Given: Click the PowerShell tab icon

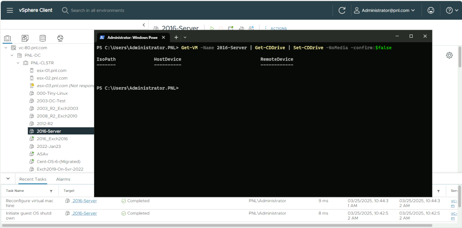Looking at the screenshot, I should coord(102,37).
